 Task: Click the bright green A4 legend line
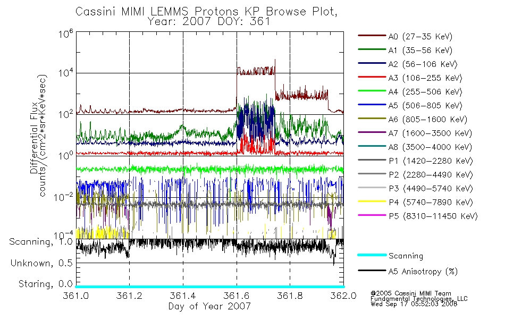372,91
